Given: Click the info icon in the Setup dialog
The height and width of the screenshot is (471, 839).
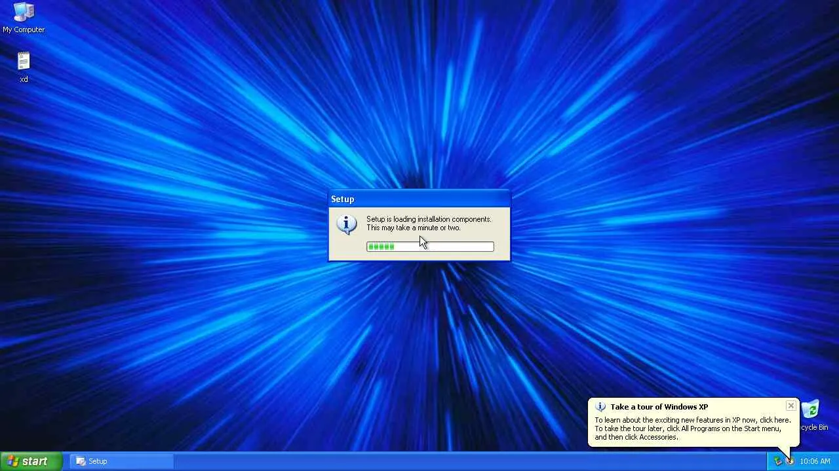Looking at the screenshot, I should 347,224.
